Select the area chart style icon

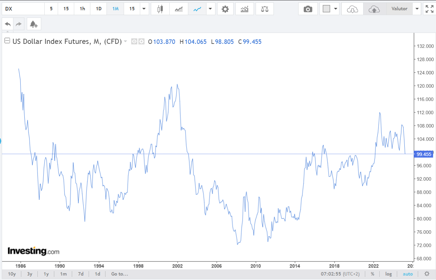[x=179, y=9]
